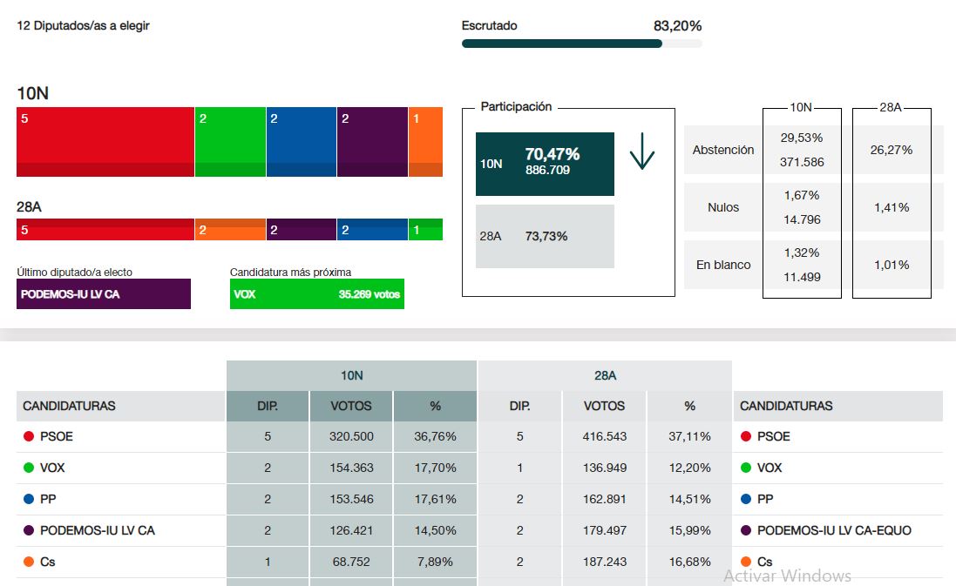The width and height of the screenshot is (956, 586).
Task: Click the purple dot beside PODEMOS-IU LV CA-EQUO
Action: pyautogui.click(x=746, y=530)
